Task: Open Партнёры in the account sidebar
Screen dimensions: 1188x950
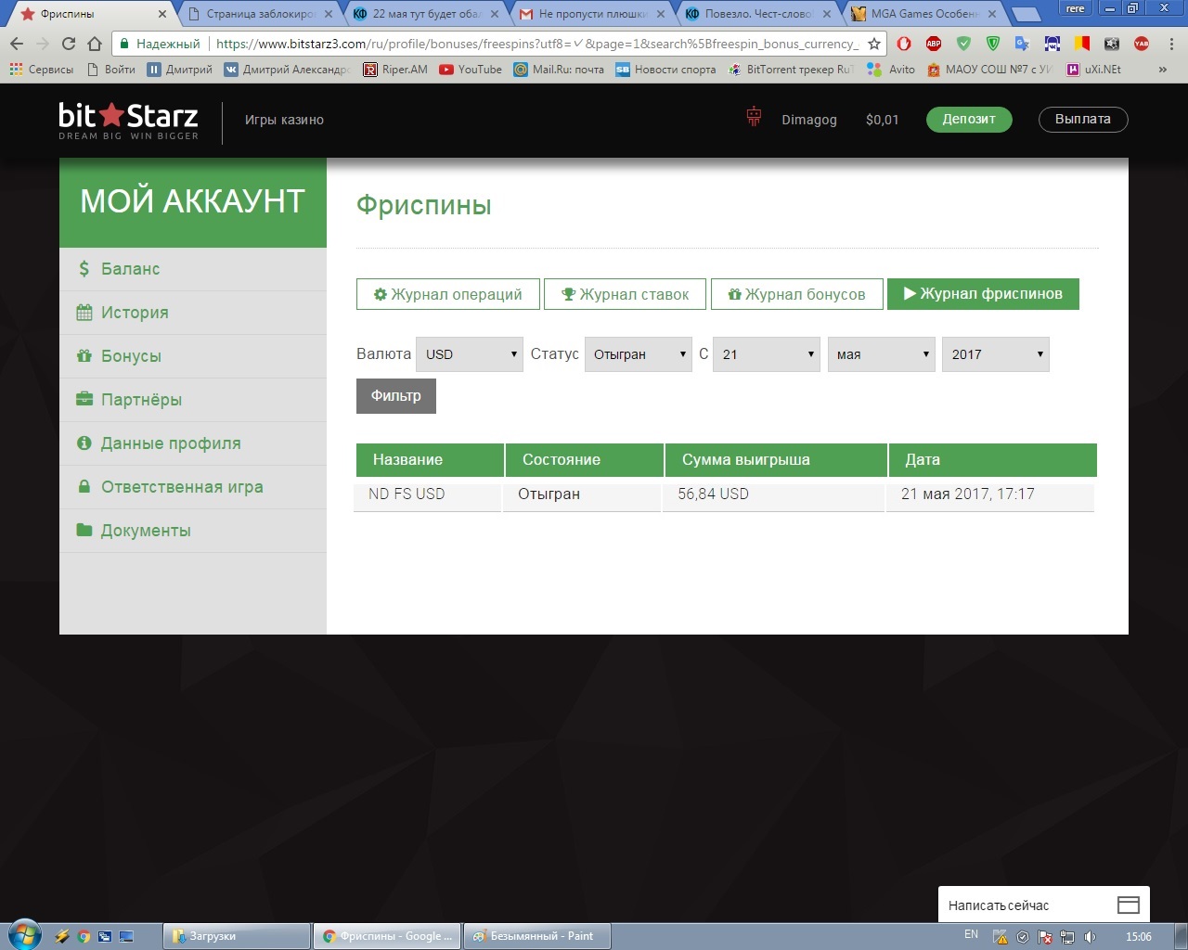Action: coord(193,400)
